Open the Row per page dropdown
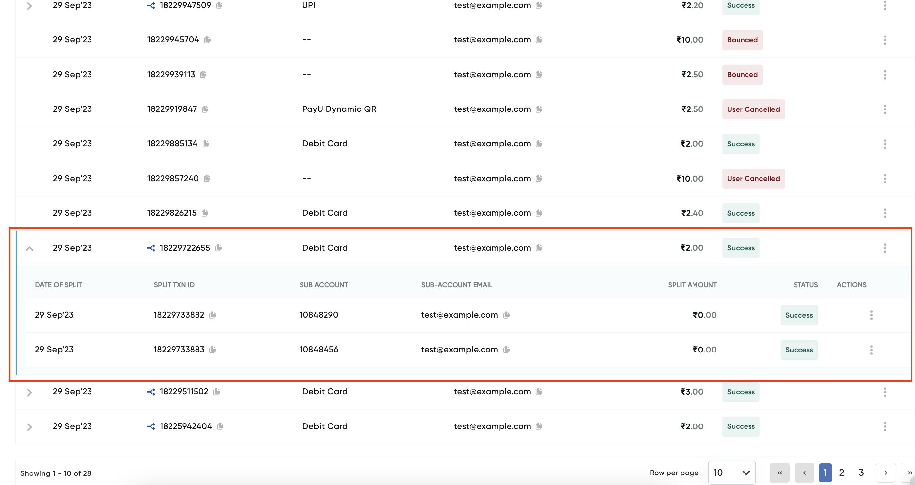The image size is (915, 485). [731, 473]
